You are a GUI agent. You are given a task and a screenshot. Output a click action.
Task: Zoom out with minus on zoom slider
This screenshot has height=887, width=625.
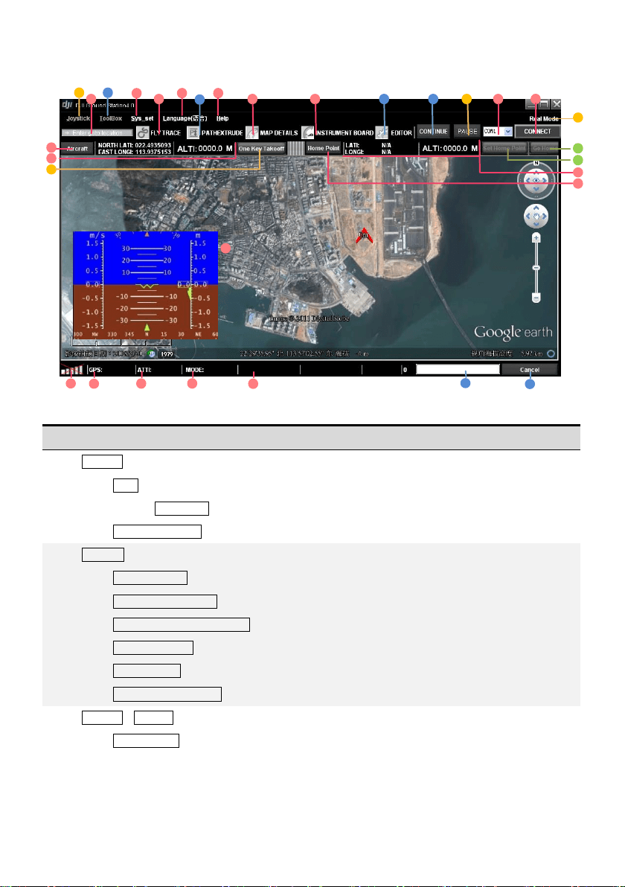(x=536, y=297)
